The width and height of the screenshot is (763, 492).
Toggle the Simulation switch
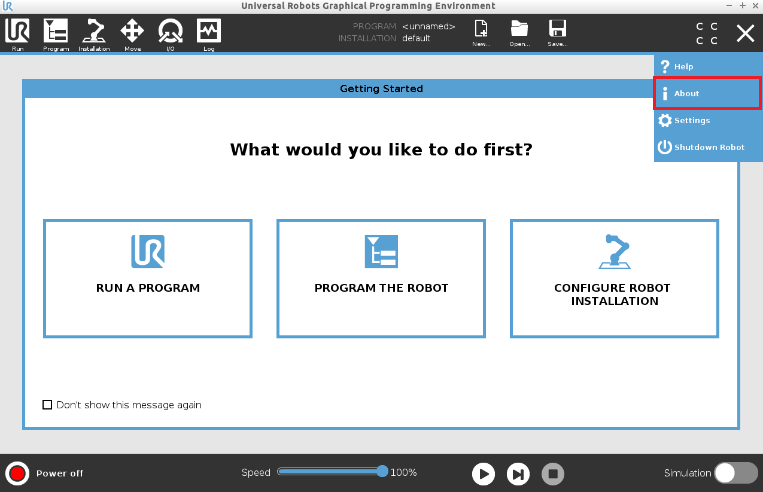736,473
